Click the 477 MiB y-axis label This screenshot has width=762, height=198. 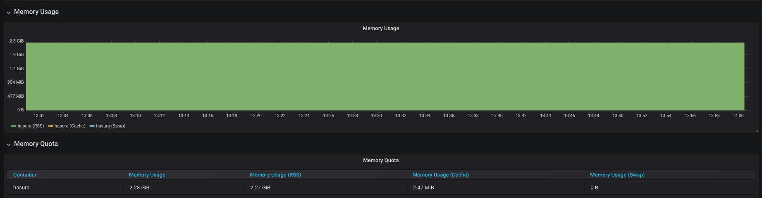coord(16,97)
